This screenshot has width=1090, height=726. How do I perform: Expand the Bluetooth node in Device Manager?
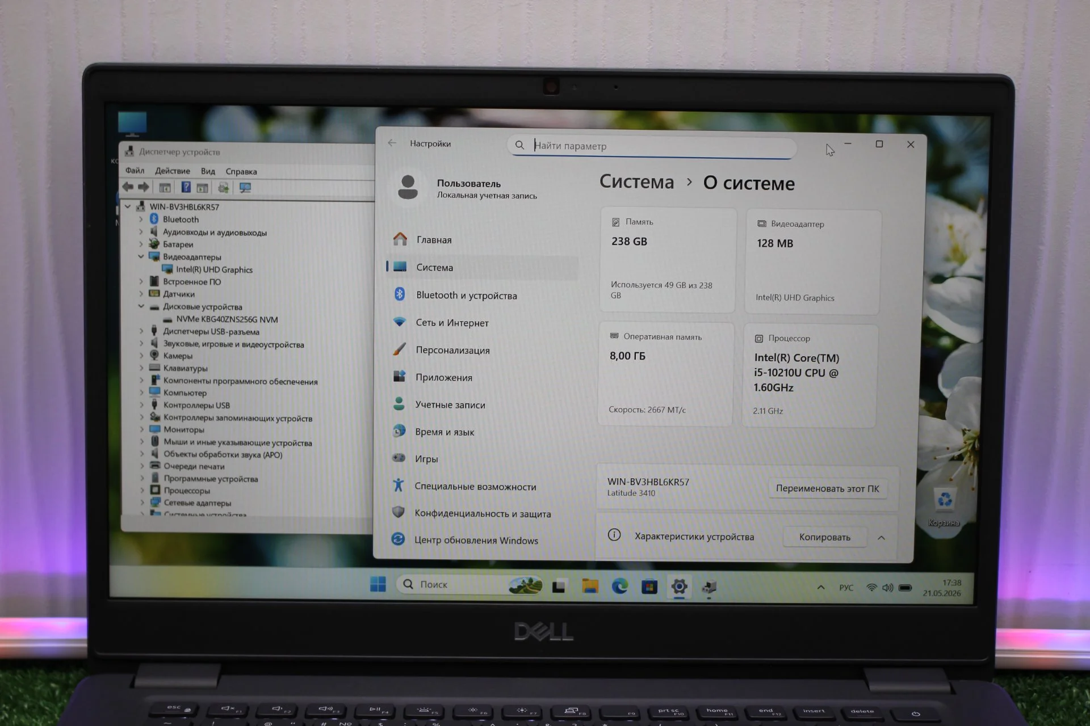click(141, 219)
